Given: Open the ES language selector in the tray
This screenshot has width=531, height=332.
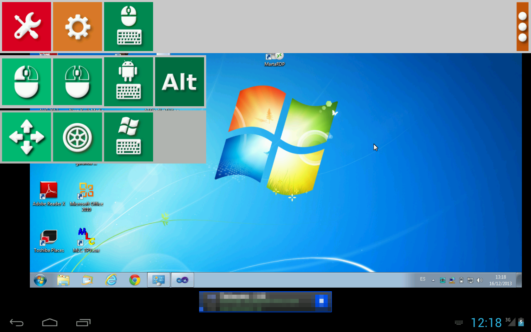Looking at the screenshot, I should click(x=423, y=279).
